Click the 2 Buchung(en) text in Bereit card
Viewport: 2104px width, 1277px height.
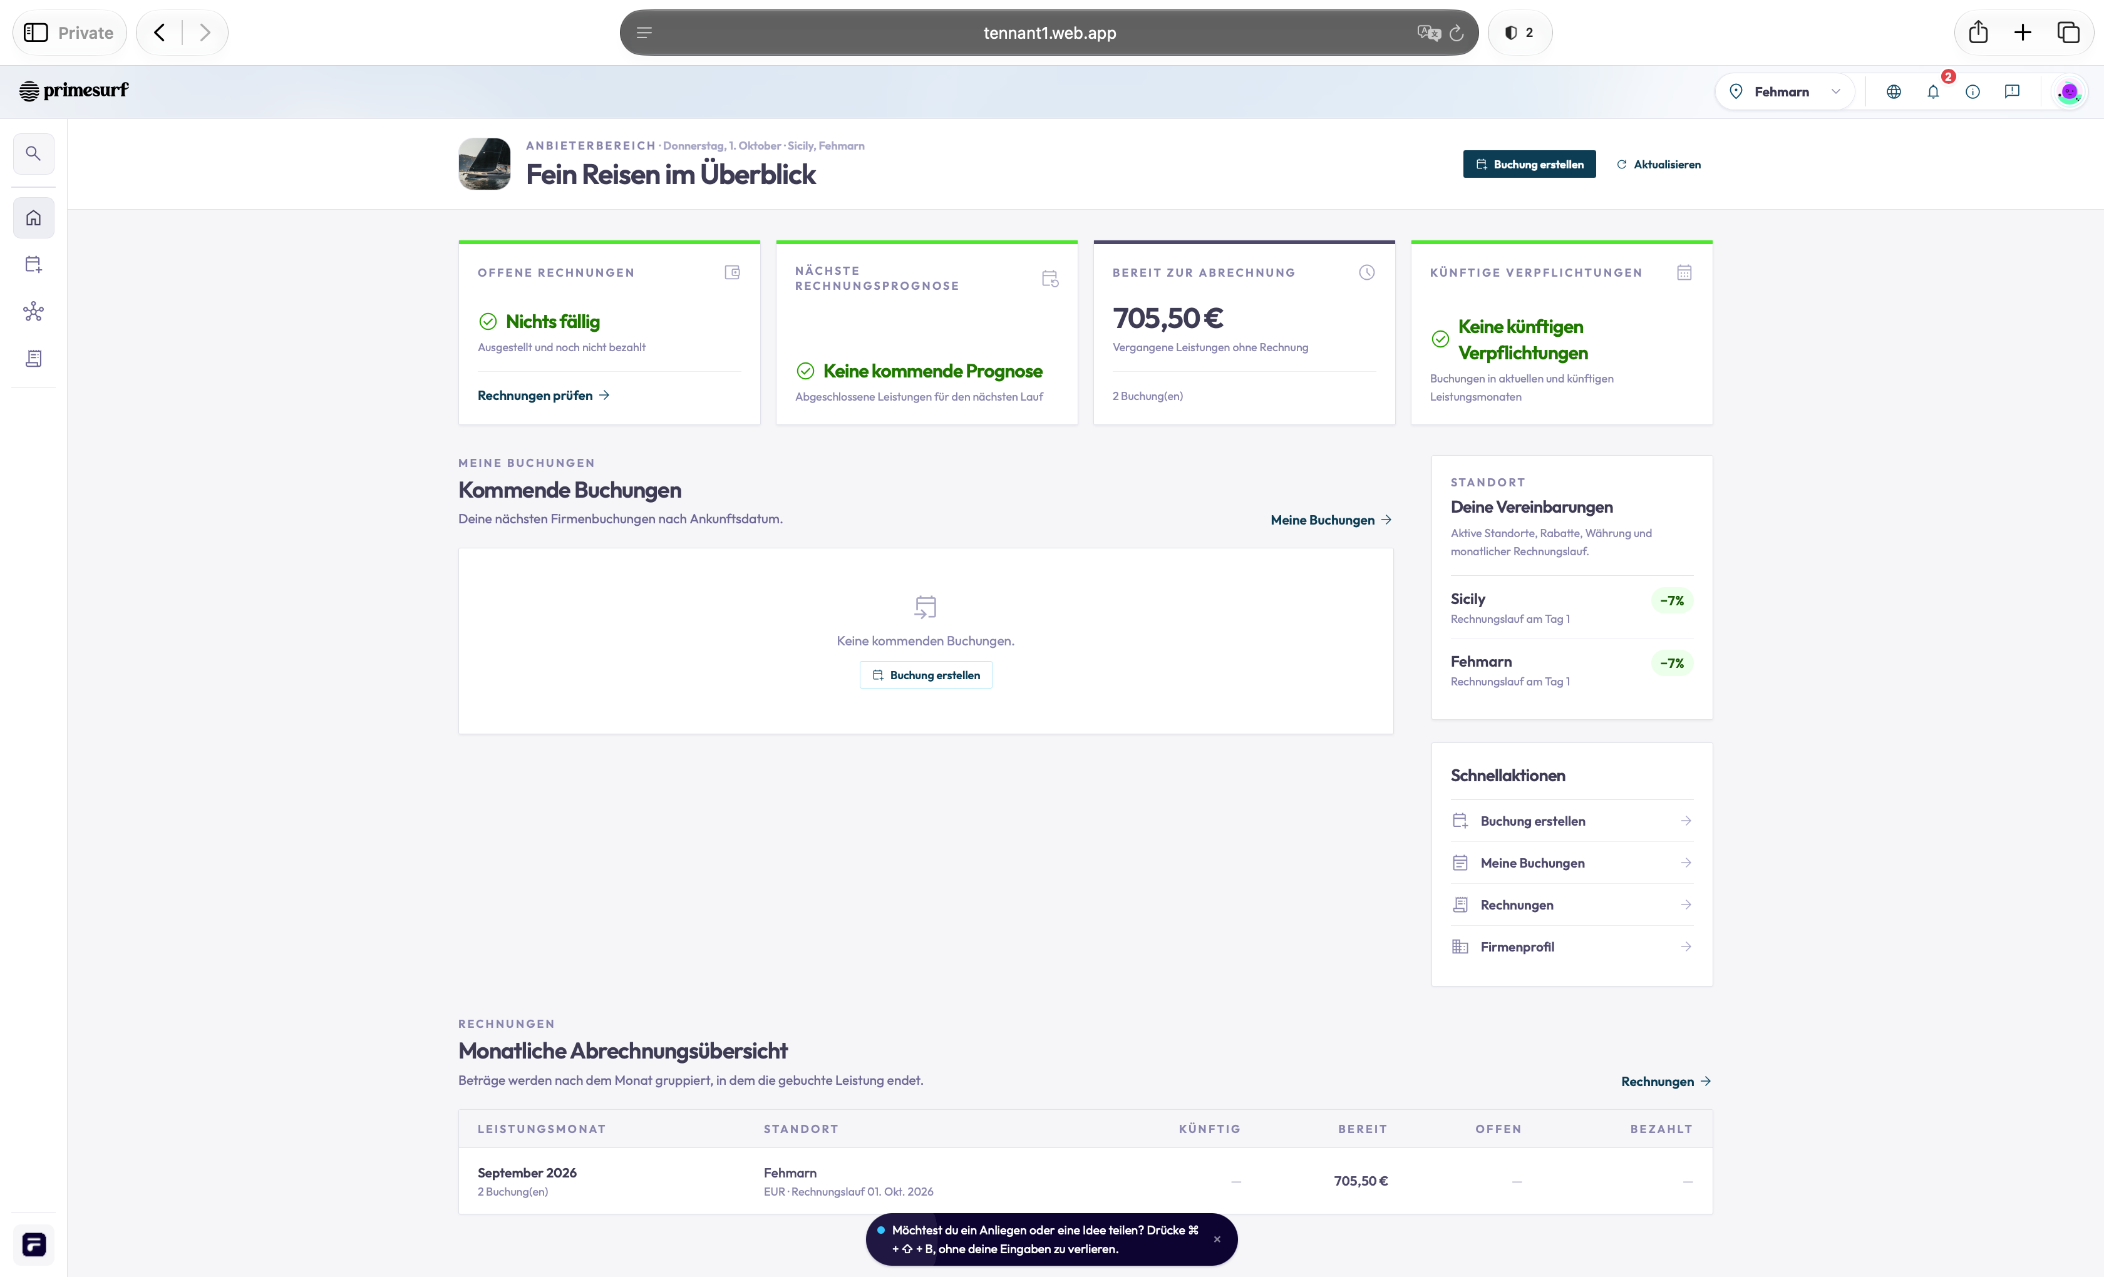(1148, 396)
